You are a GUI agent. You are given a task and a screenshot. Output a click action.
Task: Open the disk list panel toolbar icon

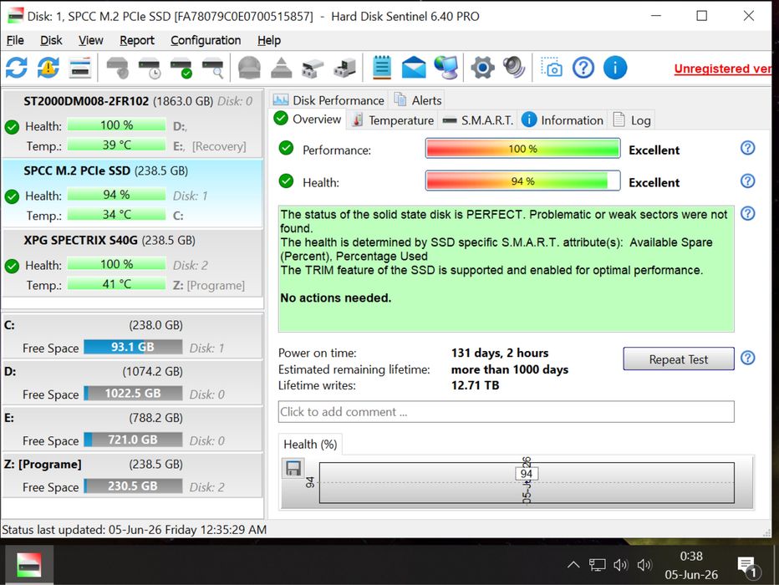click(x=80, y=68)
